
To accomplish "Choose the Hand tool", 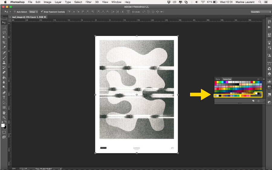I will [x=4, y=113].
